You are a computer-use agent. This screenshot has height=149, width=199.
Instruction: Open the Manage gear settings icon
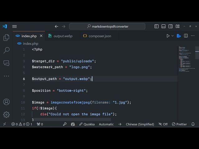[6, 114]
